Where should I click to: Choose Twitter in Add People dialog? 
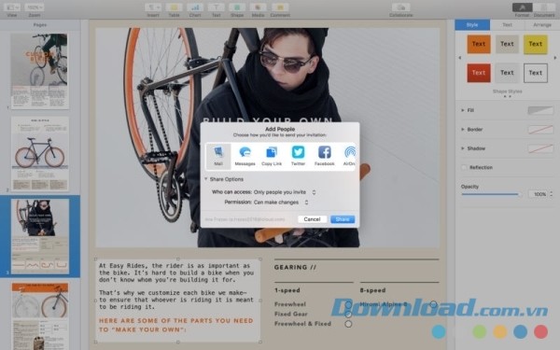coord(299,156)
